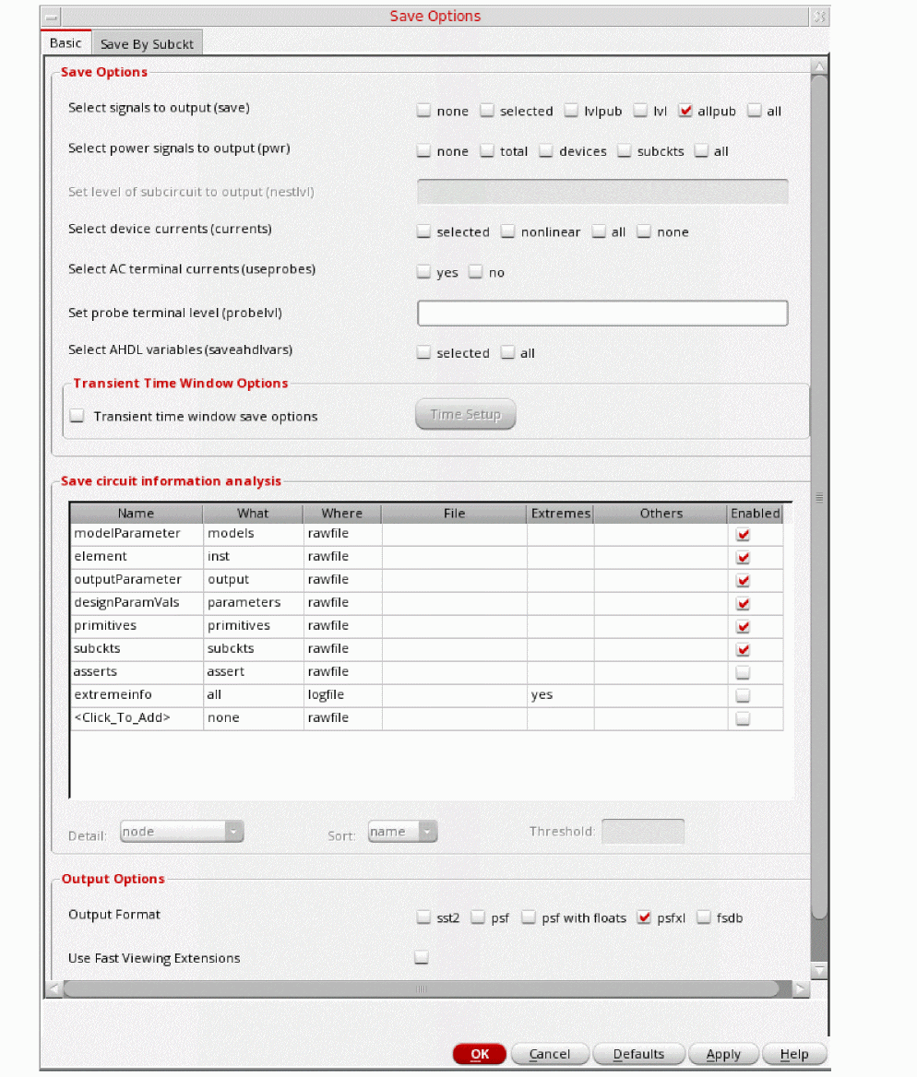Check 'all' for signals to output (save)
The width and height of the screenshot is (917, 1077).
754,110
